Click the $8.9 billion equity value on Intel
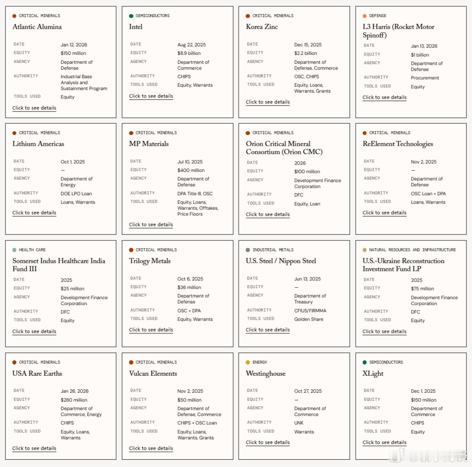Viewport: 472px width, 467px height. coord(189,53)
